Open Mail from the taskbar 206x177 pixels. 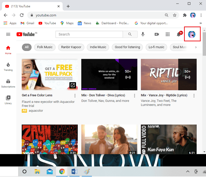50,171
